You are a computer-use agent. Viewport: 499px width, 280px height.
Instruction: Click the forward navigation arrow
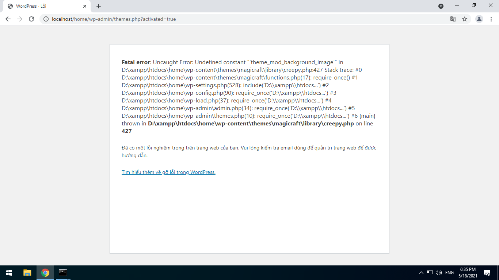[20, 19]
